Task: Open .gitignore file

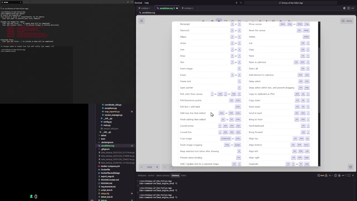Action: [x=105, y=149]
